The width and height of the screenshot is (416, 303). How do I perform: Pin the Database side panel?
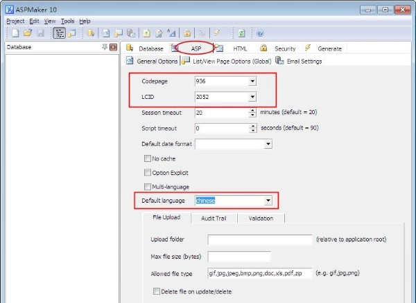[105, 47]
